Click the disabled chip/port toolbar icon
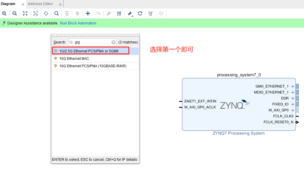The image size is (304, 173). click(161, 13)
